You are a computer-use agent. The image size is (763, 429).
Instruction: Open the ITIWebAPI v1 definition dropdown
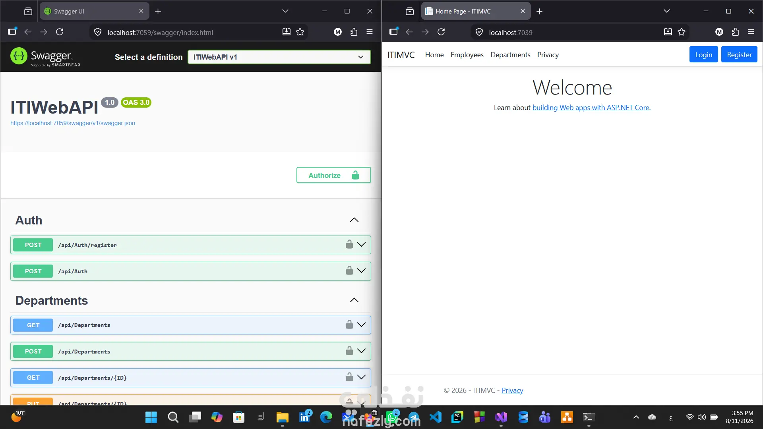tap(279, 57)
